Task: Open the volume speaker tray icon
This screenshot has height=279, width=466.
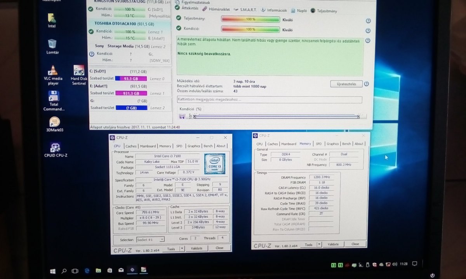Action: (x=395, y=264)
